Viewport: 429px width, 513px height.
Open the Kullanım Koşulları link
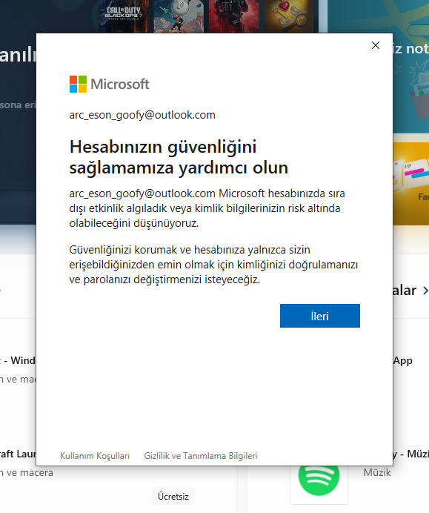click(x=95, y=456)
